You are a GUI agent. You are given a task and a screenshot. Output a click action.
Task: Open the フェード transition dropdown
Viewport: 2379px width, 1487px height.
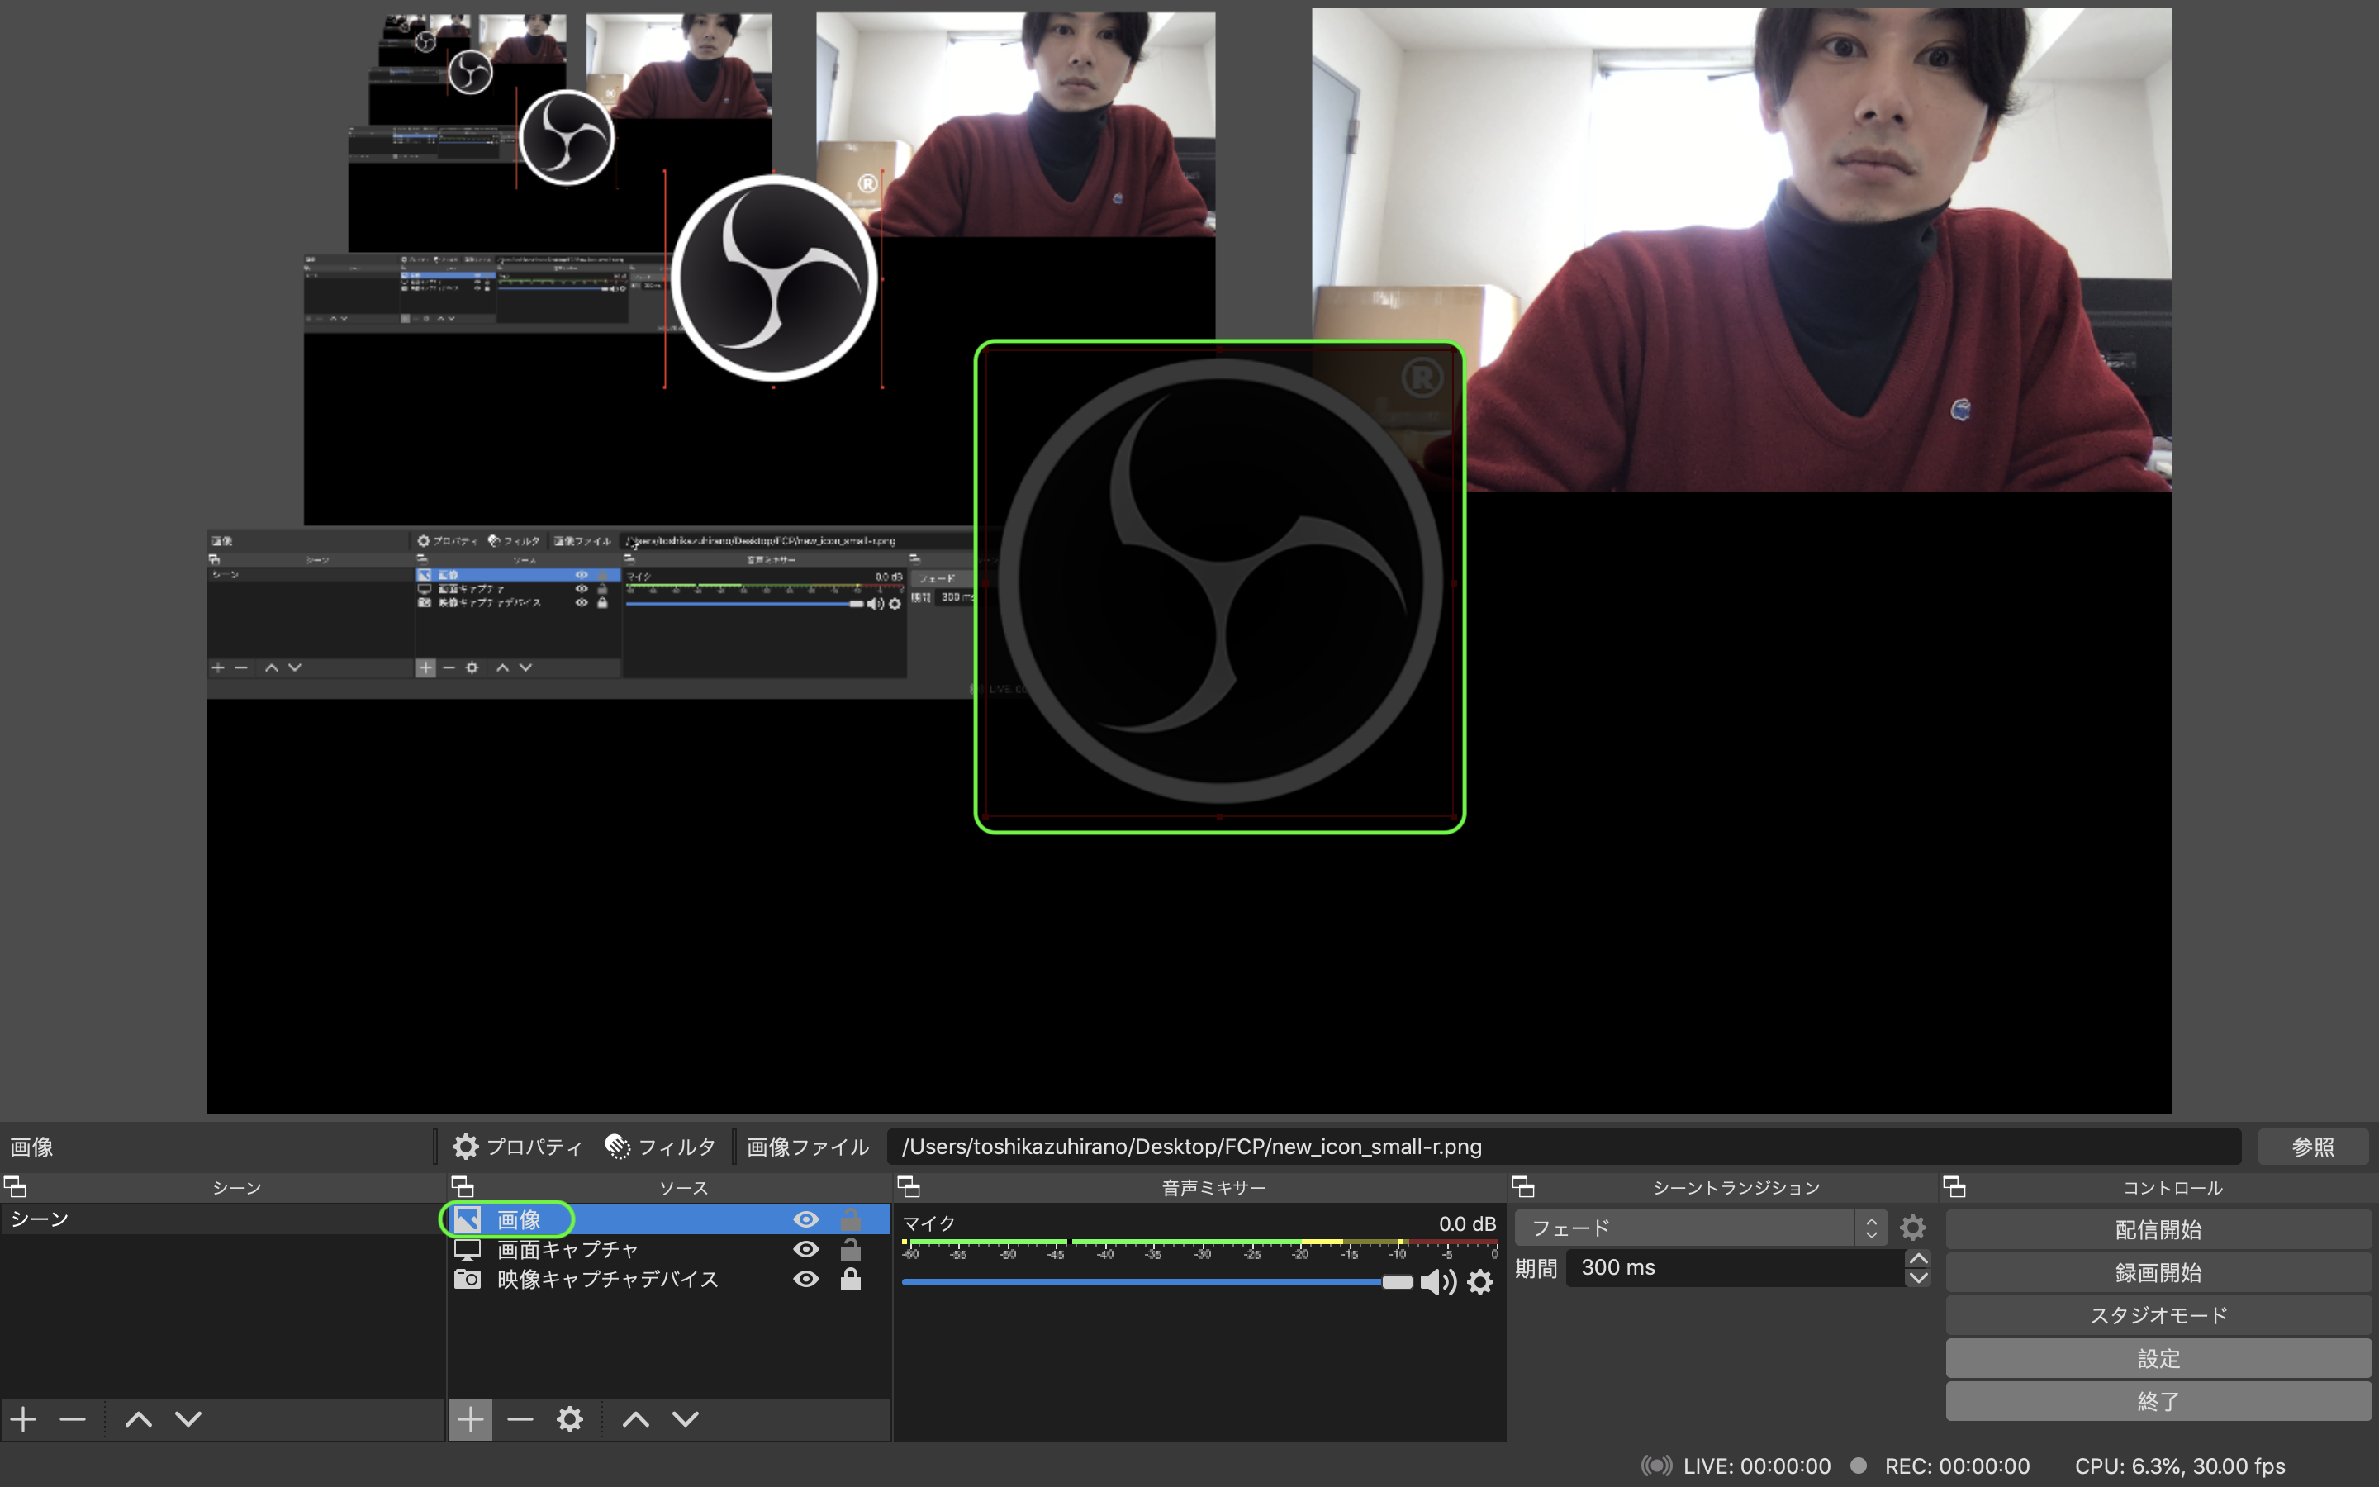1701,1228
